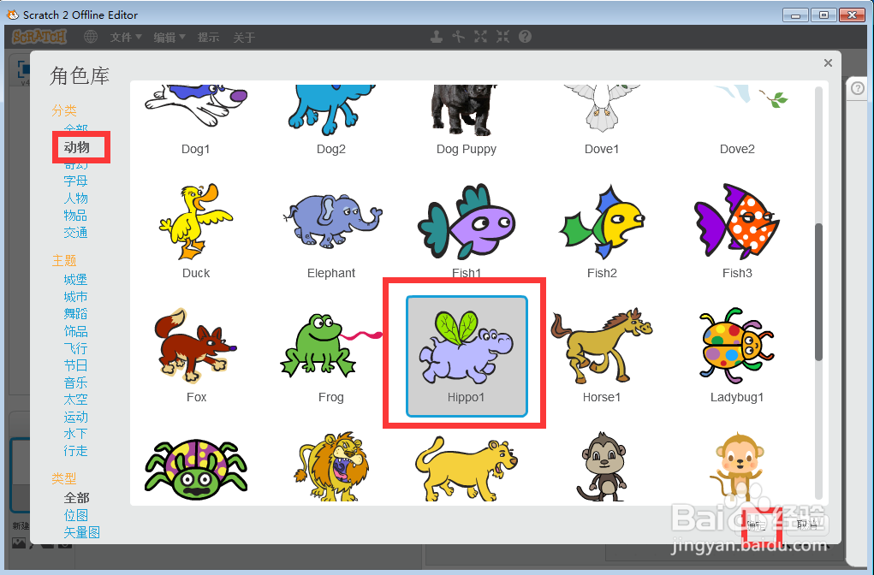Image resolution: width=874 pixels, height=575 pixels.
Task: Confirm selection with 确定 button
Action: point(757,525)
